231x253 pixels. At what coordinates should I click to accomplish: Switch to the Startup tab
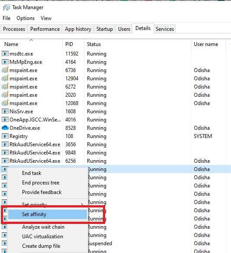105,29
